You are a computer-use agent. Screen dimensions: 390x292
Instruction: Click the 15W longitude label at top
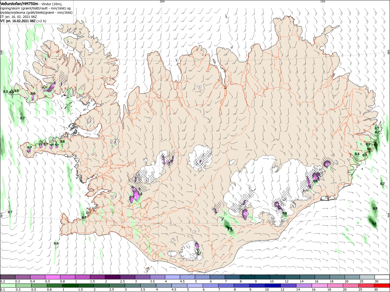pyautogui.click(x=322, y=2)
